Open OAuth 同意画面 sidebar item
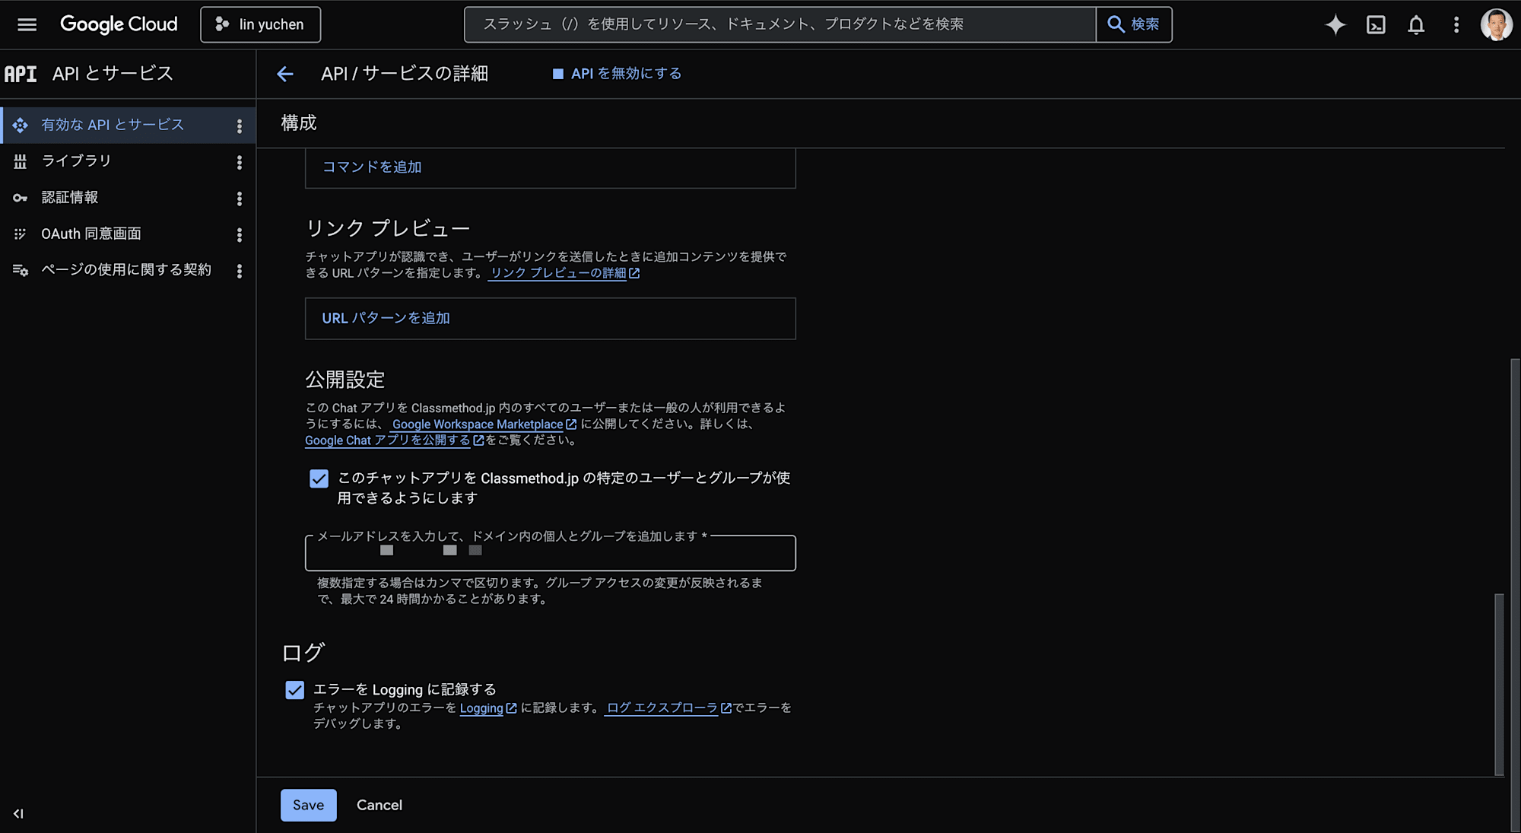 (91, 234)
